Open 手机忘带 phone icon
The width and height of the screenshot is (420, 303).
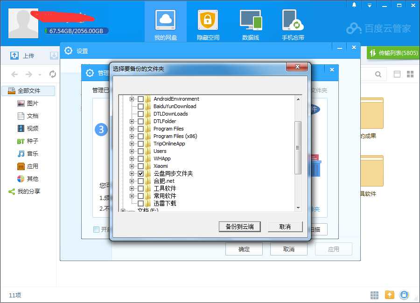coord(293,20)
